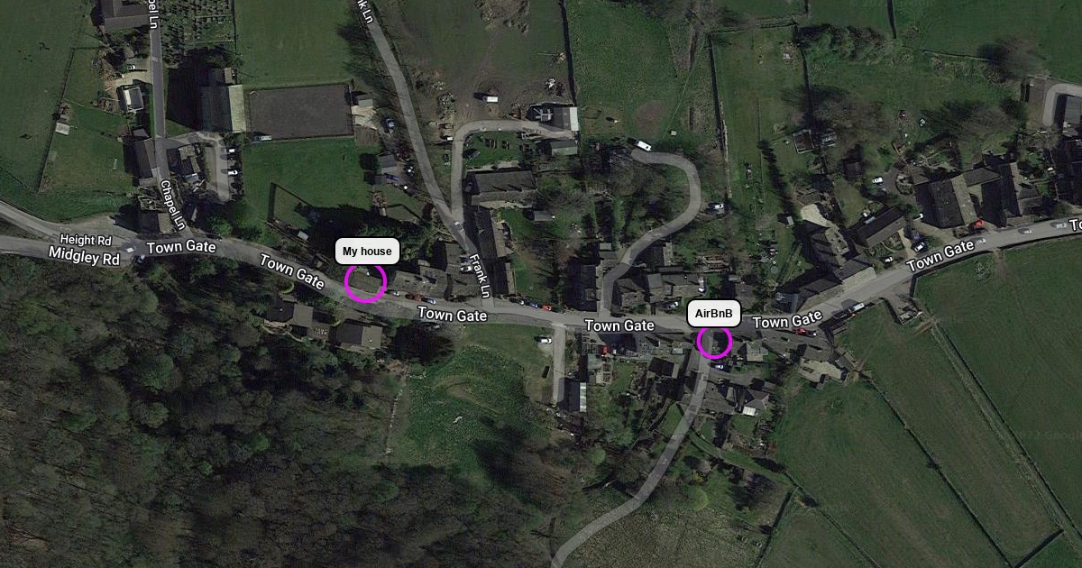Click the Frank Ln label by Town Gate
1082x568 pixels.
pos(477,276)
